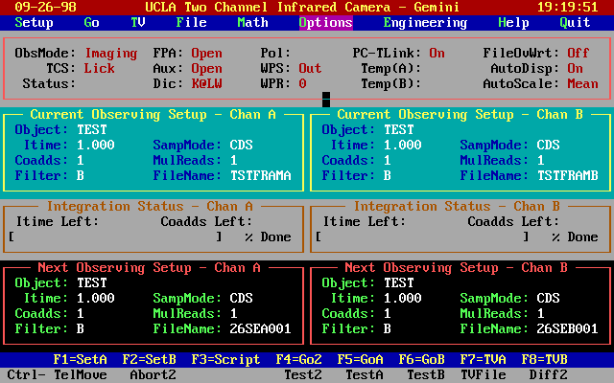Click Coadds Left in Integration Status Chan A
This screenshot has height=383, width=614.
207,221
